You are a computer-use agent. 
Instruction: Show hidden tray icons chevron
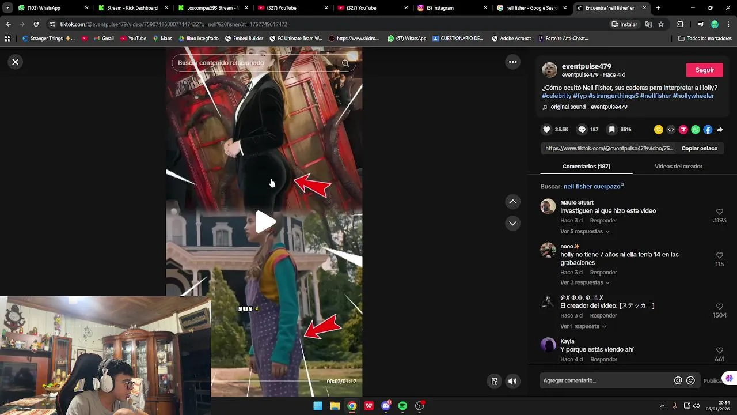(662, 406)
